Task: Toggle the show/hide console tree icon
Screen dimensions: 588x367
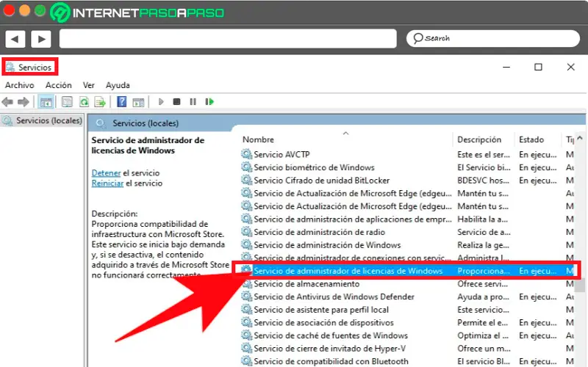Action: click(46, 102)
